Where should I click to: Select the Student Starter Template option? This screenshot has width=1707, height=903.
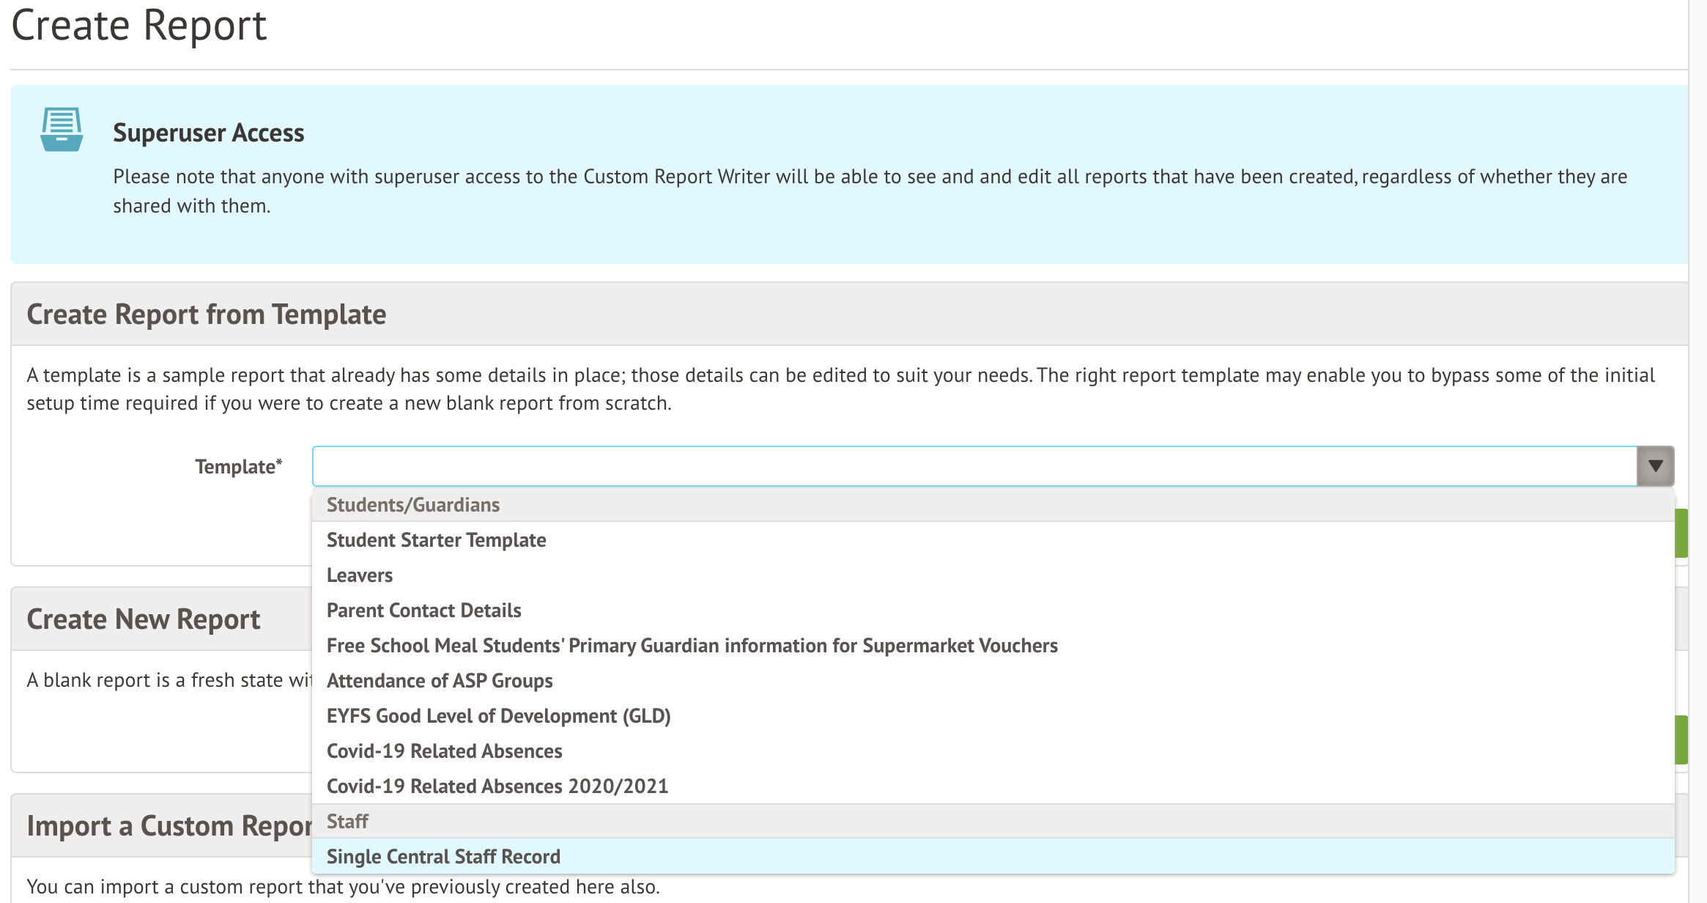(436, 540)
